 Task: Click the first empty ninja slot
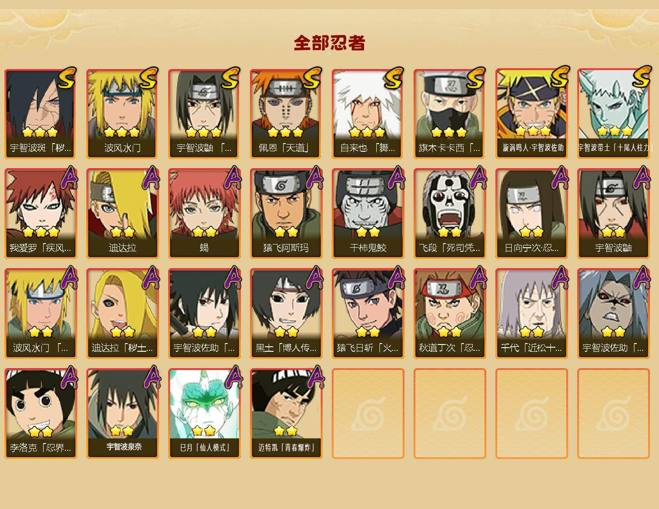point(368,414)
